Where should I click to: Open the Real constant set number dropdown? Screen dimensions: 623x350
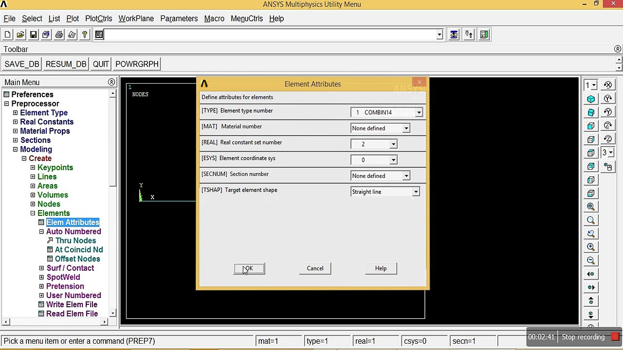click(393, 144)
